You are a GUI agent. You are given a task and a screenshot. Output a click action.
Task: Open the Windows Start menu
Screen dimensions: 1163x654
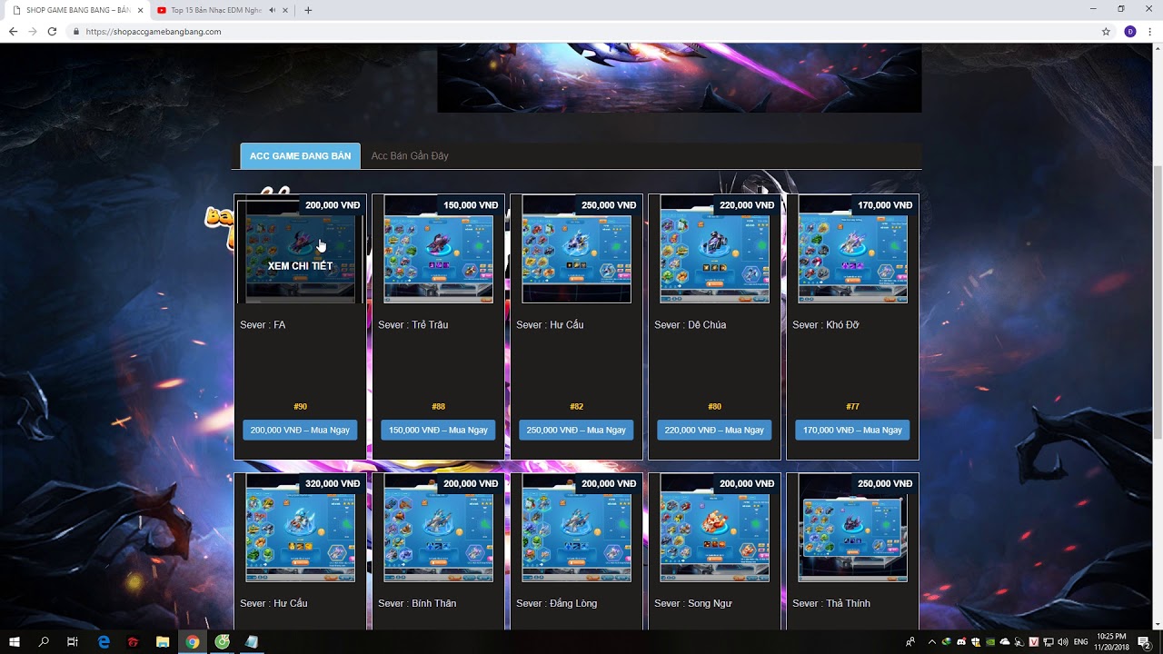click(x=15, y=642)
